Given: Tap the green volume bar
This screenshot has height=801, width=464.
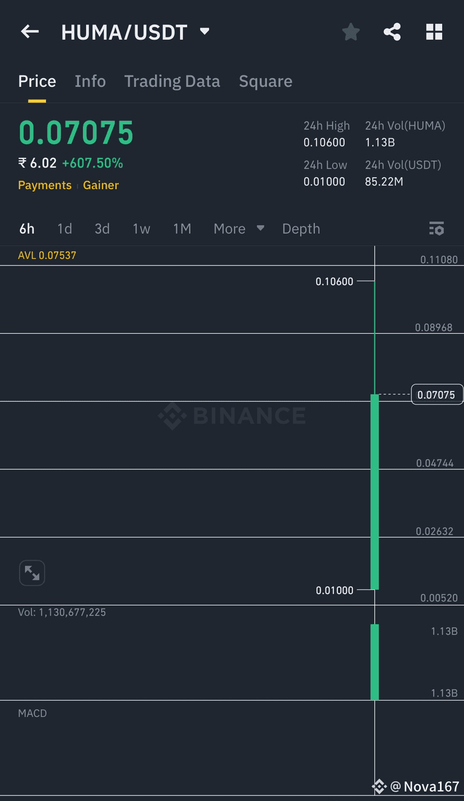Looking at the screenshot, I should pos(375,662).
